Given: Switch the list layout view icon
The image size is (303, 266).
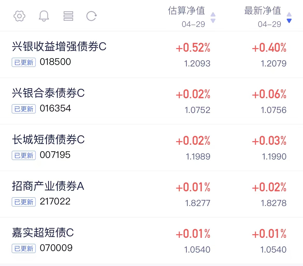Looking at the screenshot, I should pyautogui.click(x=68, y=16).
